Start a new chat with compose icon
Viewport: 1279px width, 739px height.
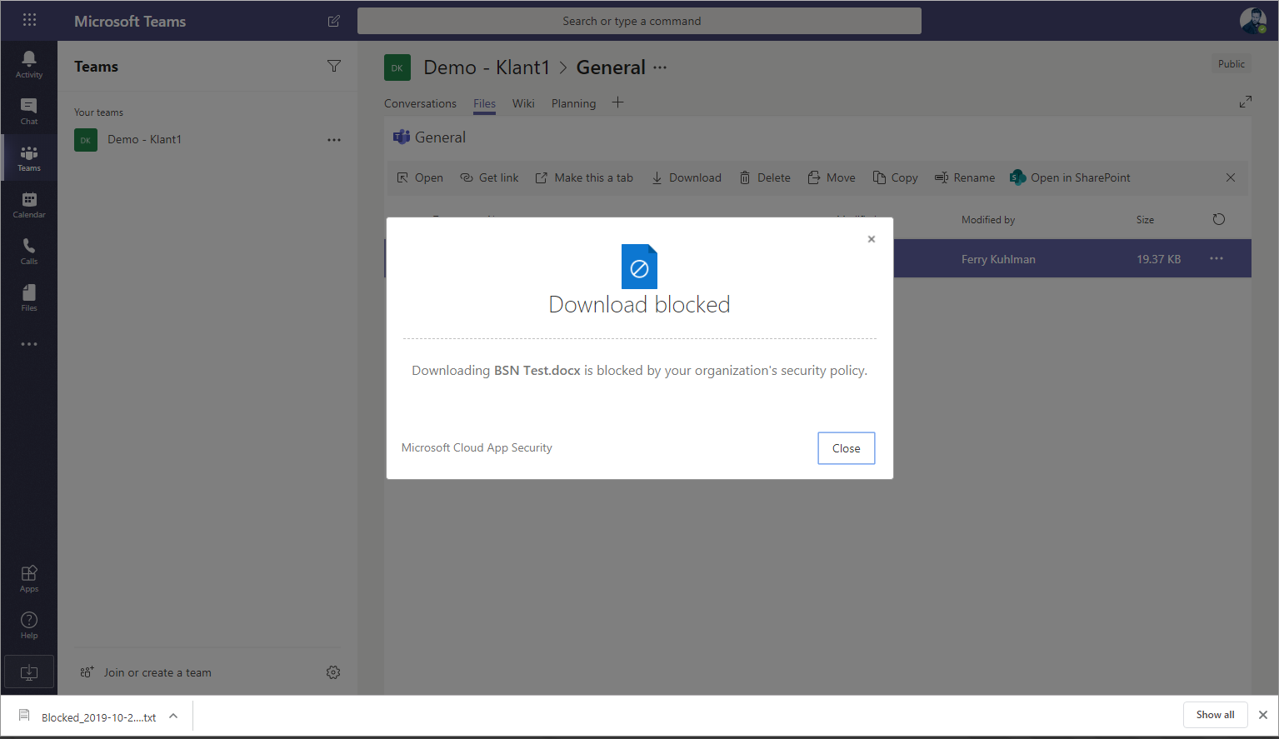point(334,22)
